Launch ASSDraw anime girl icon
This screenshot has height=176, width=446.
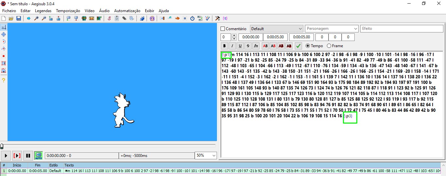coord(152,18)
